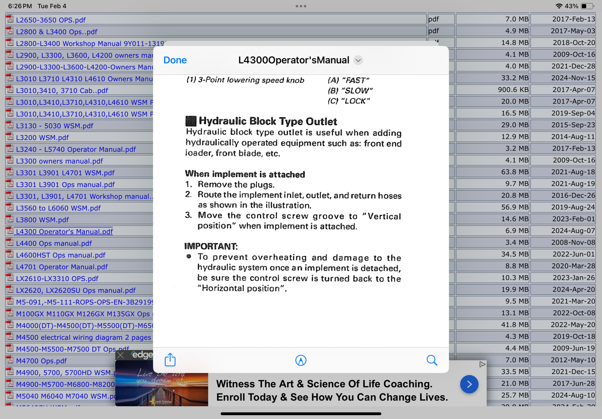Click PDF icon beside L3800 WSM.pdf
The width and height of the screenshot is (602, 419).
point(10,219)
